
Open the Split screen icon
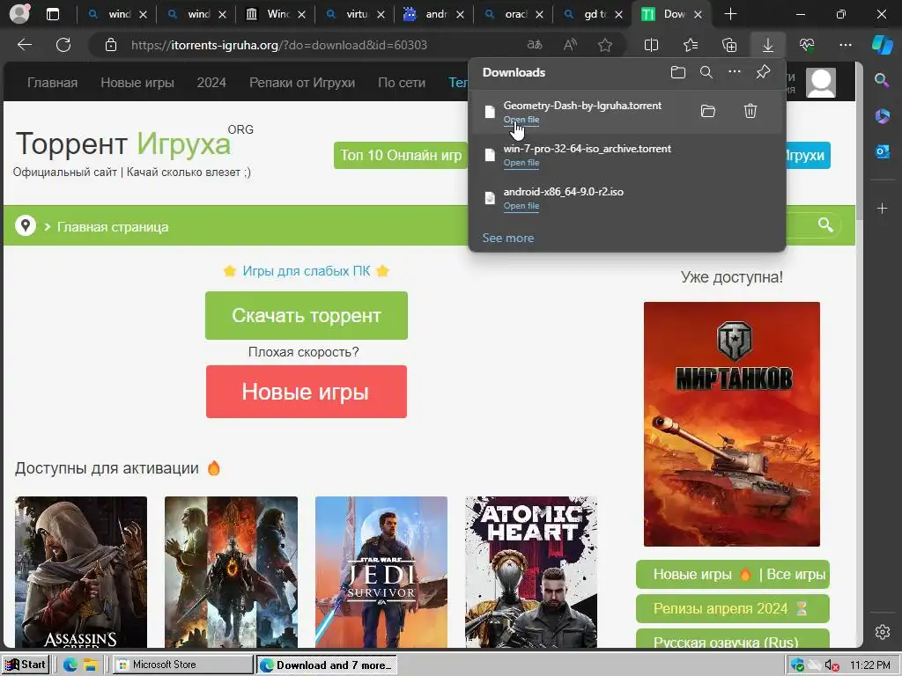(x=651, y=45)
